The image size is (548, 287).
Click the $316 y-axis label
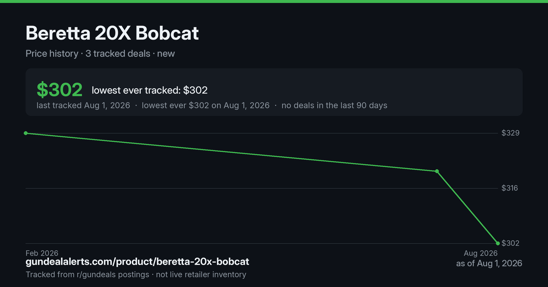pos(510,188)
